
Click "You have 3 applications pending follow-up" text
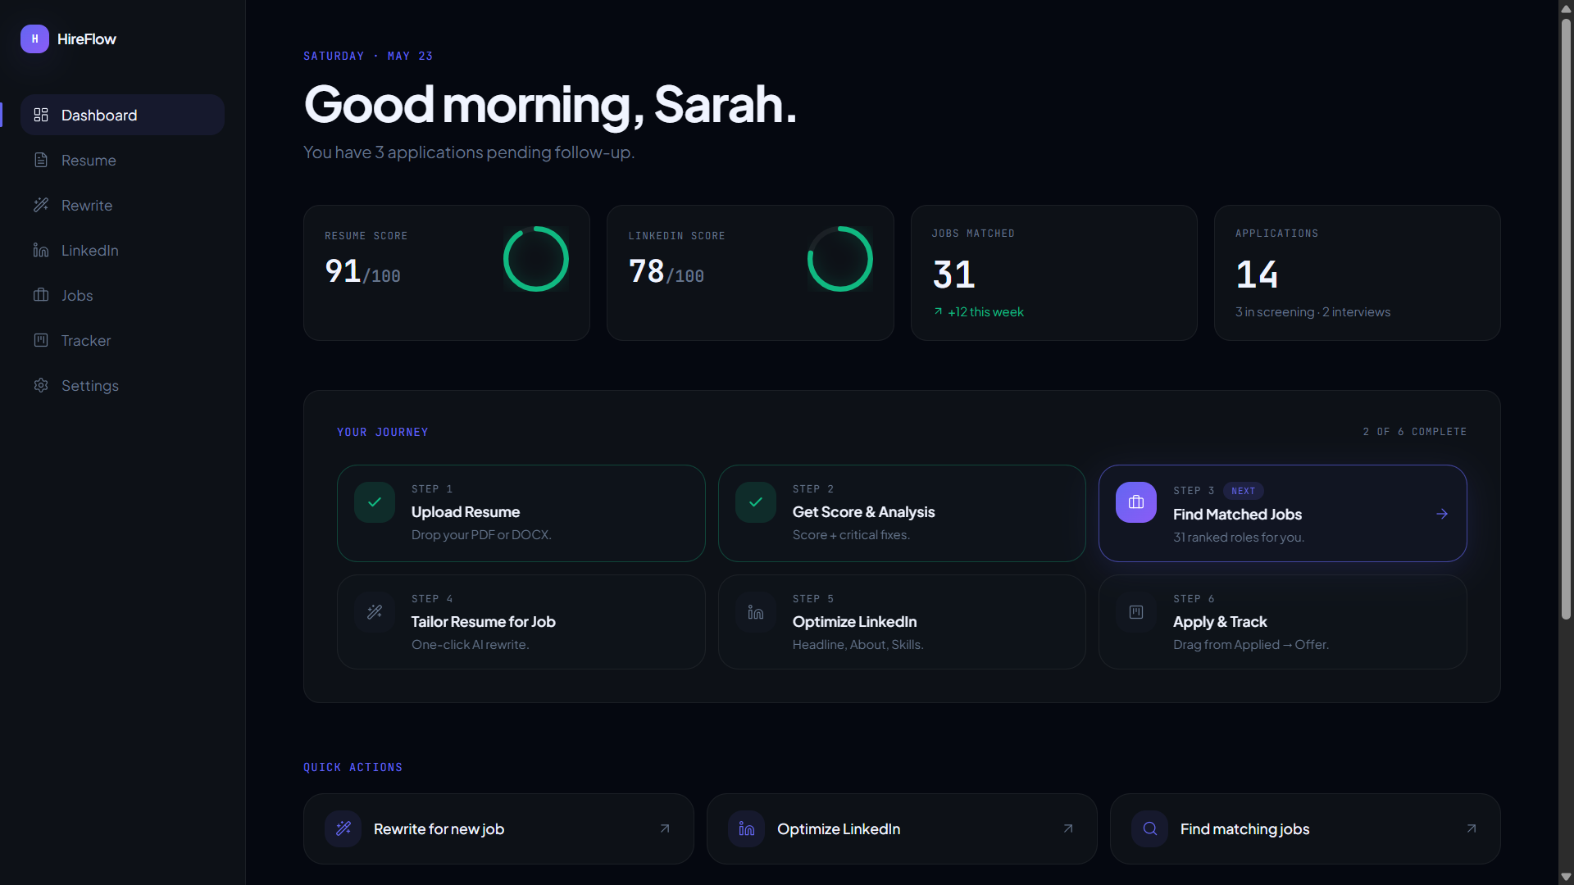pyautogui.click(x=469, y=152)
